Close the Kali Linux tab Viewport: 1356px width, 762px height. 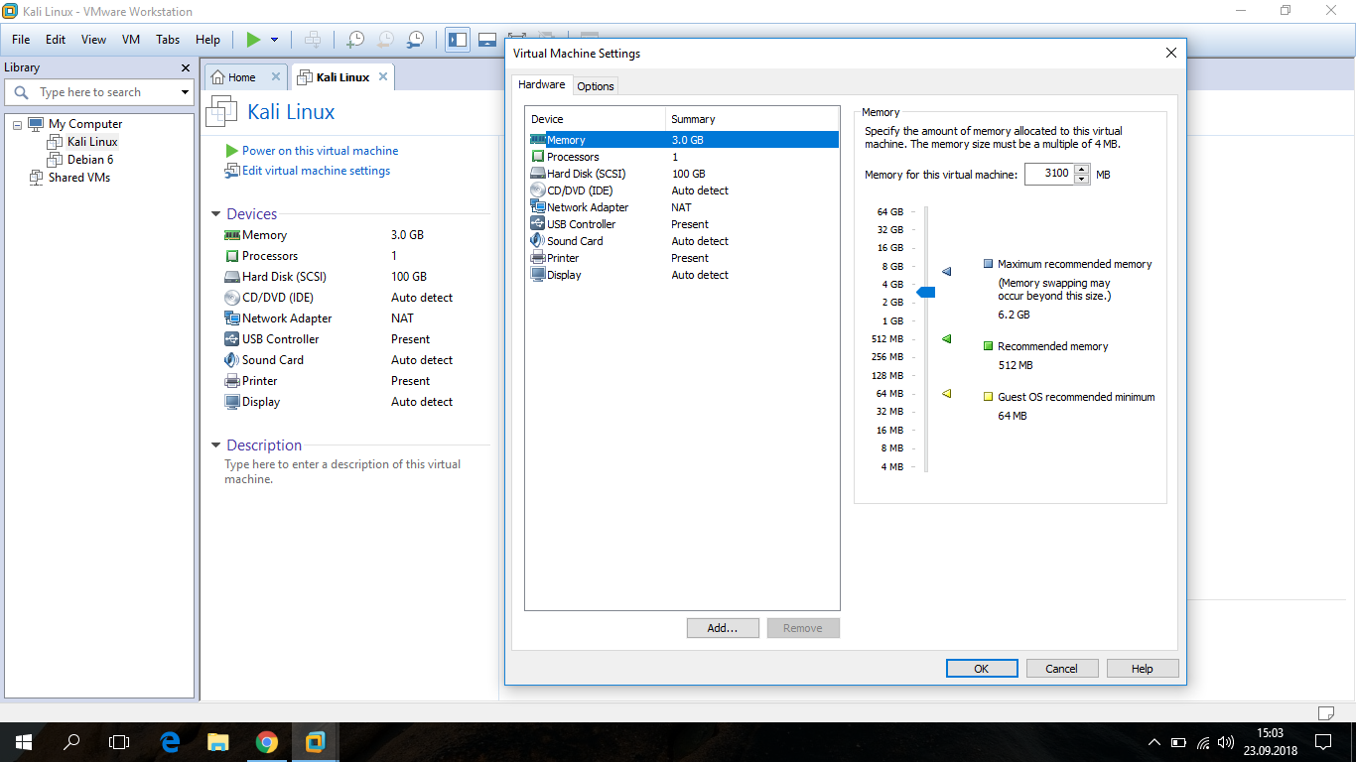[x=383, y=76]
